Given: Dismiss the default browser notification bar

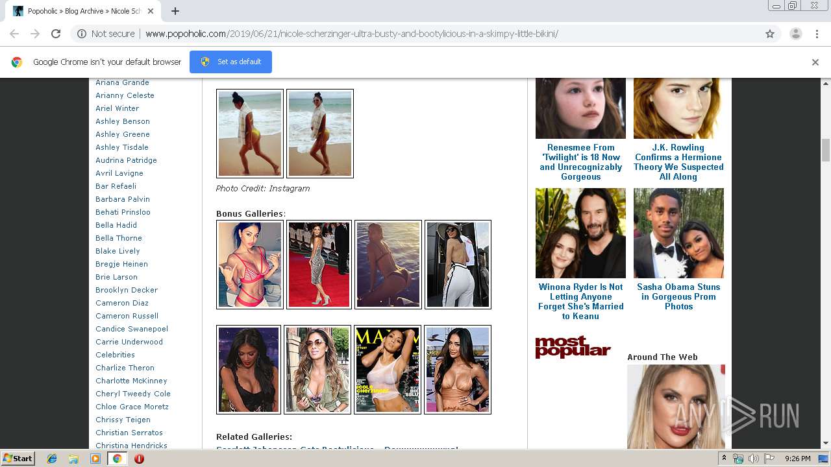Looking at the screenshot, I should [815, 62].
